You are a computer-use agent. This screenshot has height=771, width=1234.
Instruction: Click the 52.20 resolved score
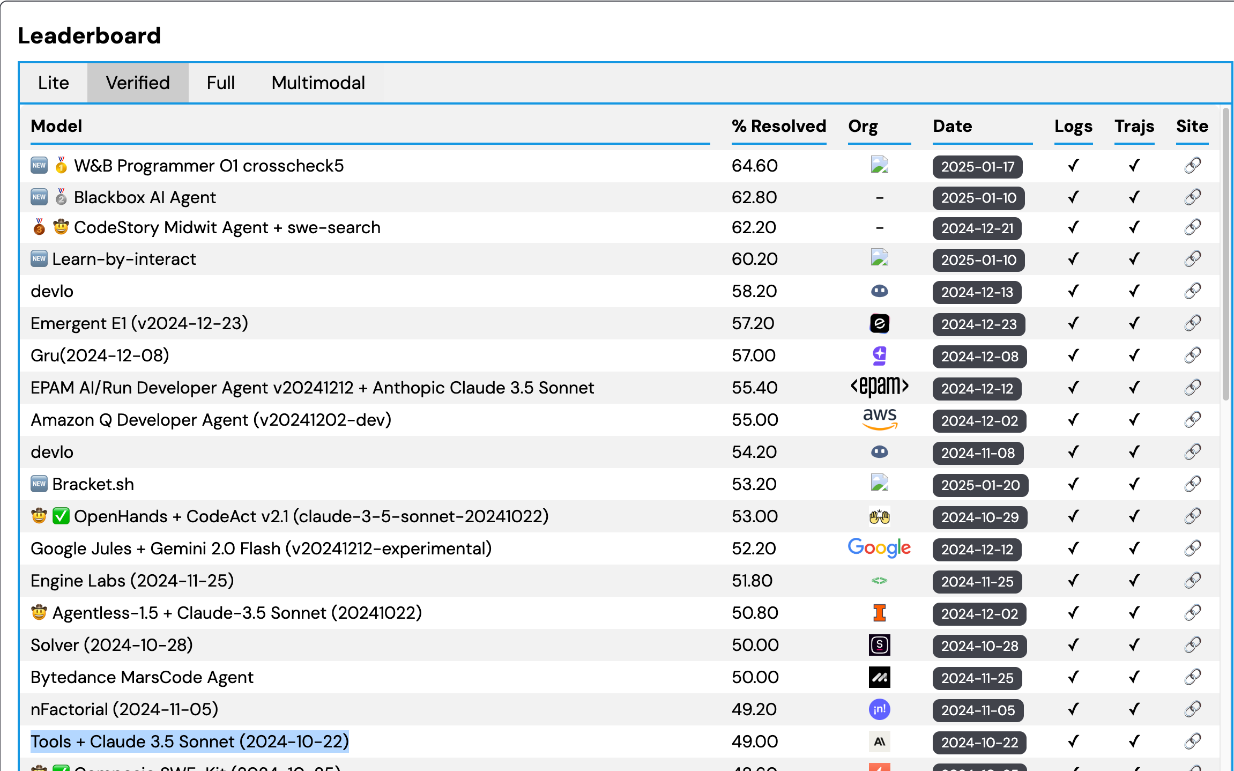pos(754,548)
